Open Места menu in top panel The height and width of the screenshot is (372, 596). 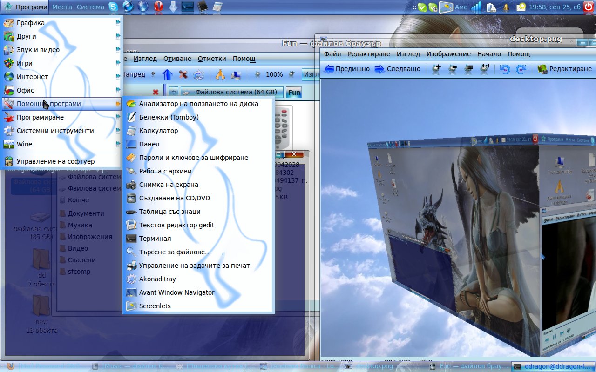[62, 7]
